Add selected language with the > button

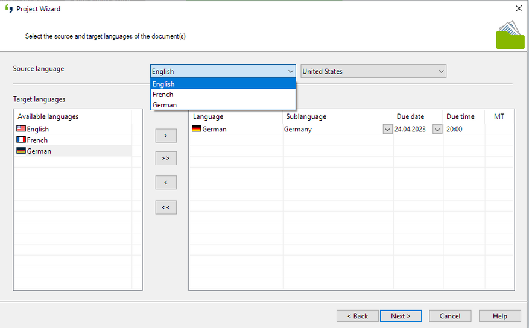(x=166, y=136)
